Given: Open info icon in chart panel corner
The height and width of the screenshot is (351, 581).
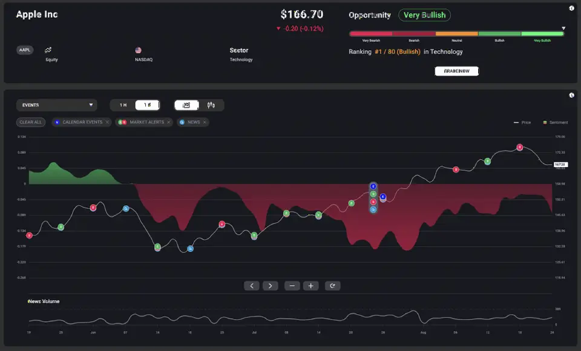Looking at the screenshot, I should (571, 95).
